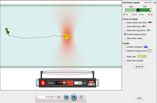Click the '4E-18' speed scale label
The width and height of the screenshot is (157, 103).
click(x=125, y=15)
